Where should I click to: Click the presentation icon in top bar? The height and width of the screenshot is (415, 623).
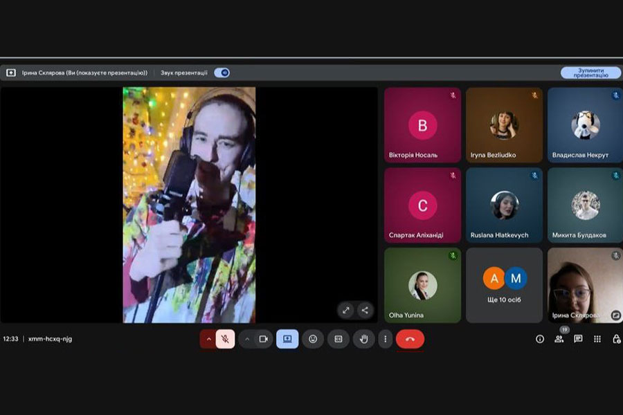pos(11,73)
